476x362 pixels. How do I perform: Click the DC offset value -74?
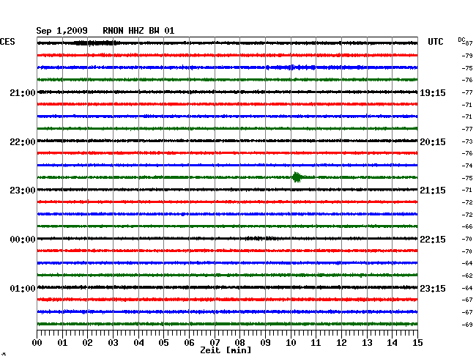click(467, 166)
